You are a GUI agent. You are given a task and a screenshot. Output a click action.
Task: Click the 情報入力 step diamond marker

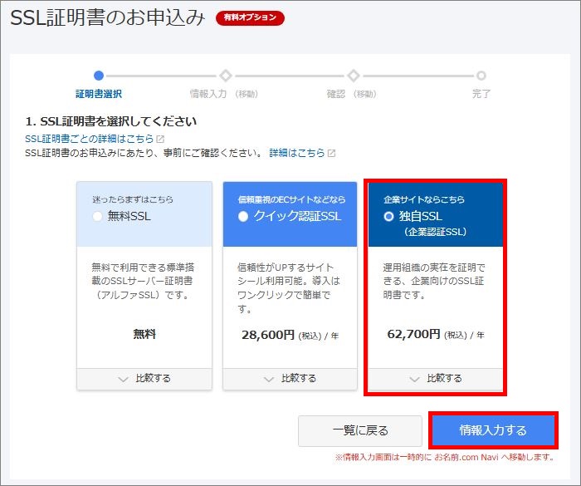226,76
